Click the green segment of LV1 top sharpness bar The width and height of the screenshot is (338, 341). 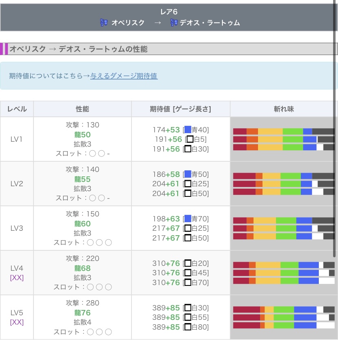(293, 131)
